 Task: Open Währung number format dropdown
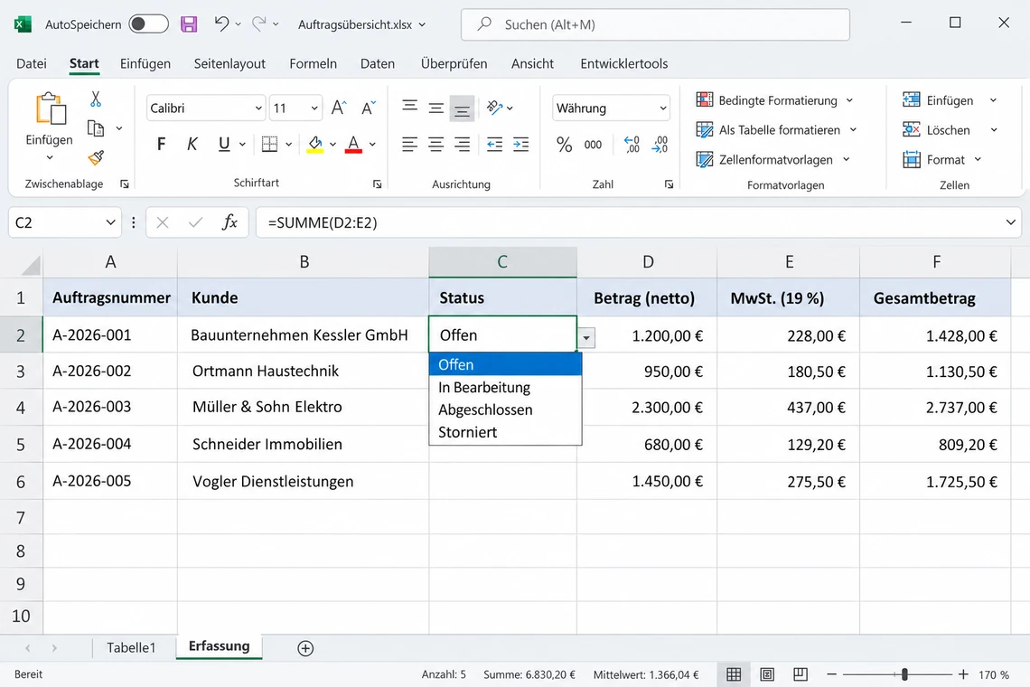click(663, 108)
